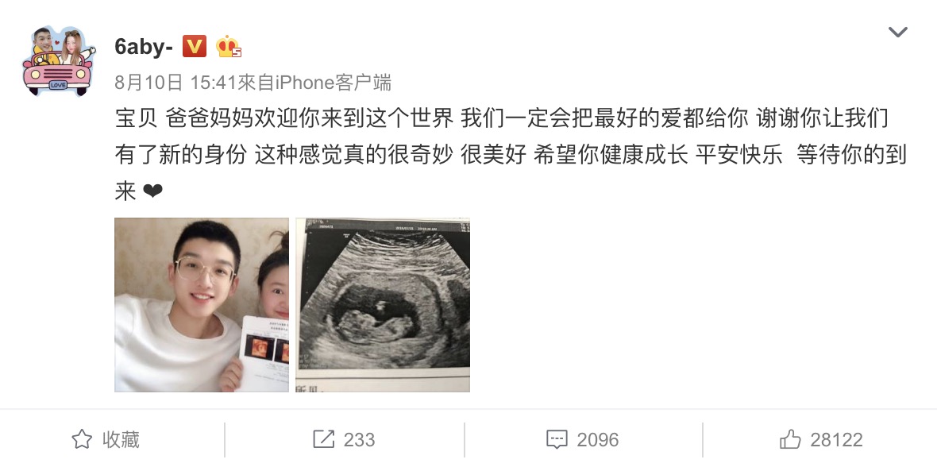The height and width of the screenshot is (467, 937).
Task: Open the post options chevron menu
Action: [897, 32]
